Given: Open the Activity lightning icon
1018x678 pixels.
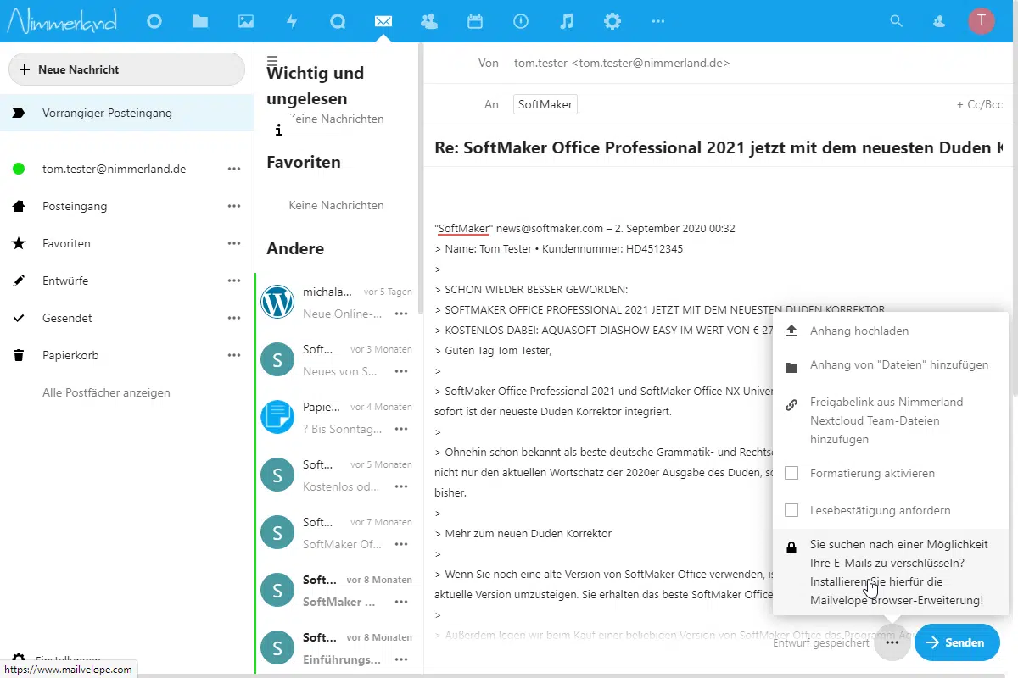Looking at the screenshot, I should pos(292,21).
